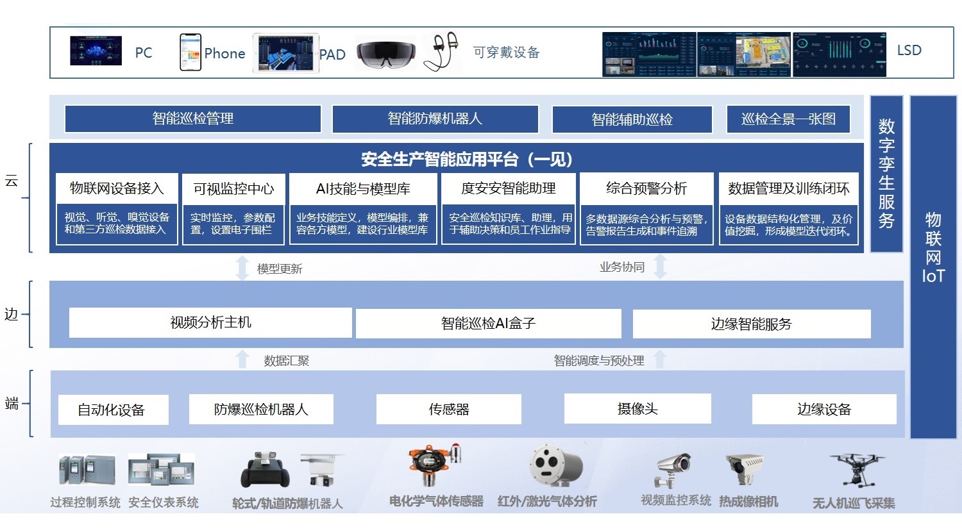Click the LSD label
Image resolution: width=962 pixels, height=530 pixels.
pos(909,50)
